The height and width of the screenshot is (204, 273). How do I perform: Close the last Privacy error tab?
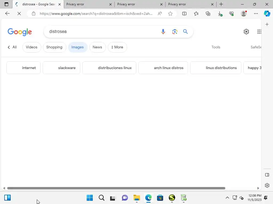click(x=212, y=4)
